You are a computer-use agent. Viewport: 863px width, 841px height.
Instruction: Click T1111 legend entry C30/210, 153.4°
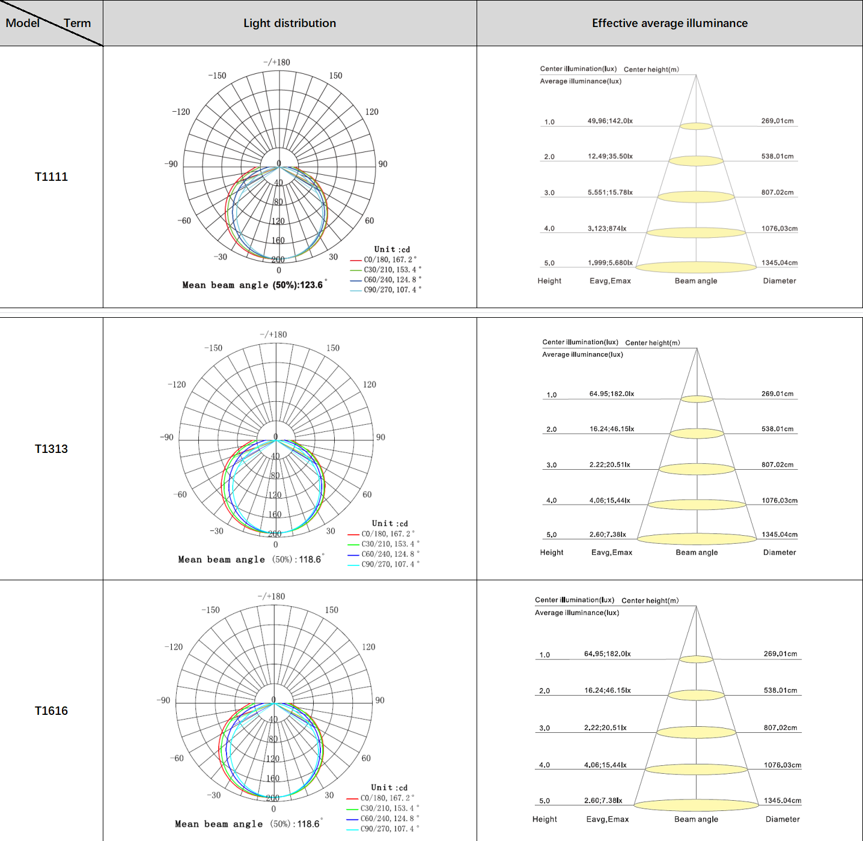pos(386,270)
